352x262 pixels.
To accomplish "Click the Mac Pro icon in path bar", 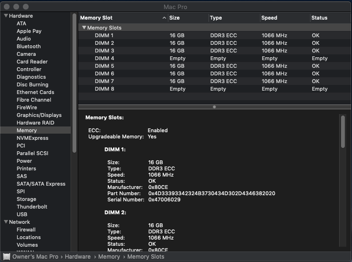I will tap(7, 257).
